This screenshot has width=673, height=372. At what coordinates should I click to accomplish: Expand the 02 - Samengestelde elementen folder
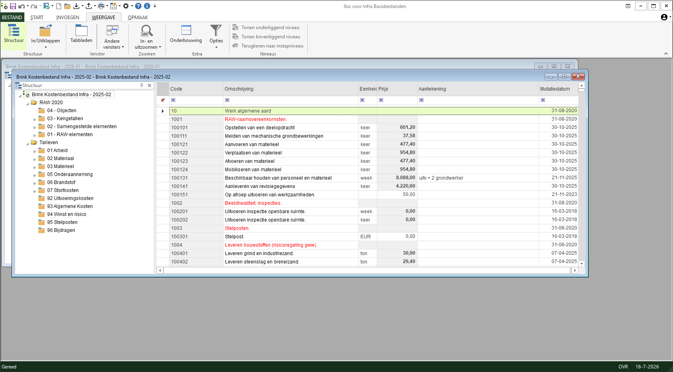35,127
